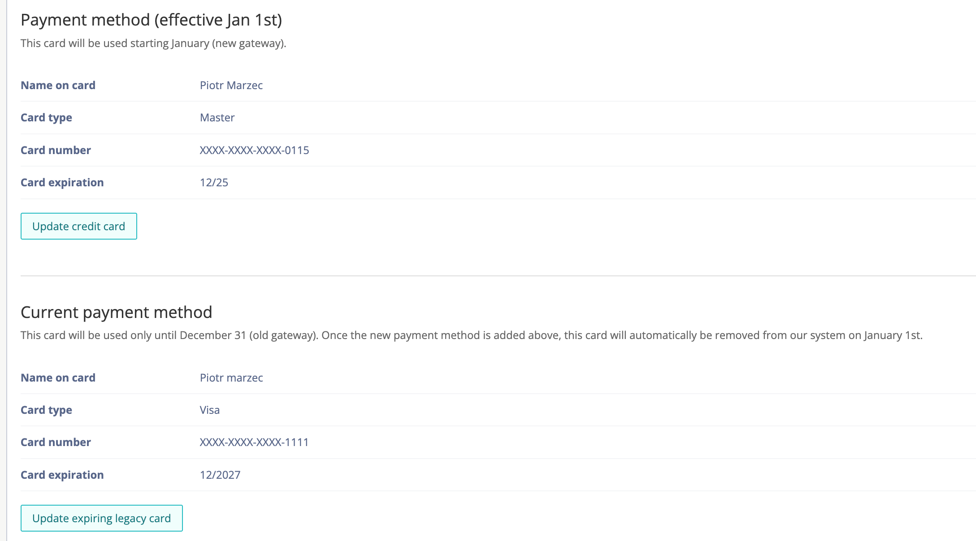Viewport: 976px width, 541px height.
Task: Click 'Name on card' label for the Master card
Action: (x=58, y=86)
